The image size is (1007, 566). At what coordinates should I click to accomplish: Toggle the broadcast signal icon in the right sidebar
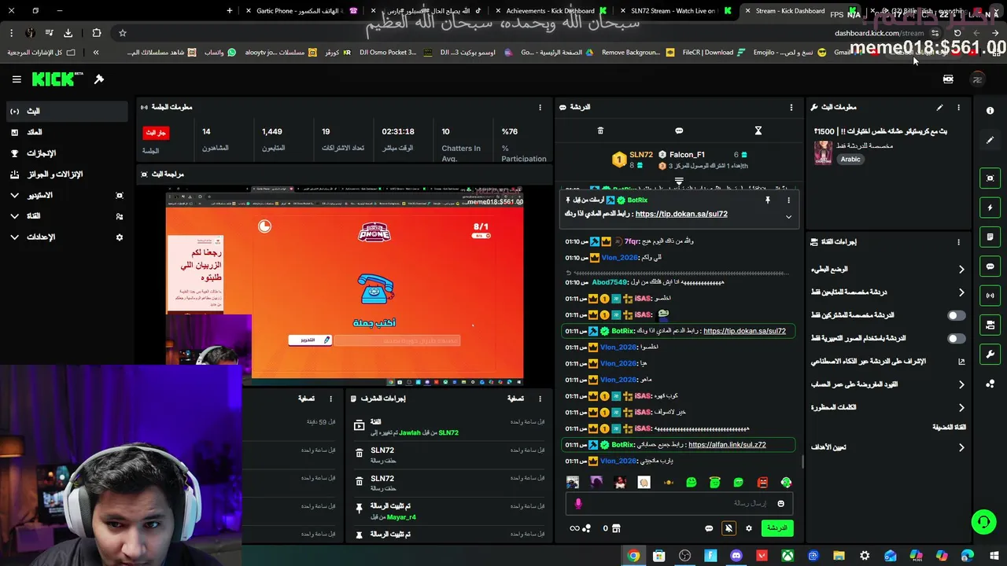tap(990, 296)
